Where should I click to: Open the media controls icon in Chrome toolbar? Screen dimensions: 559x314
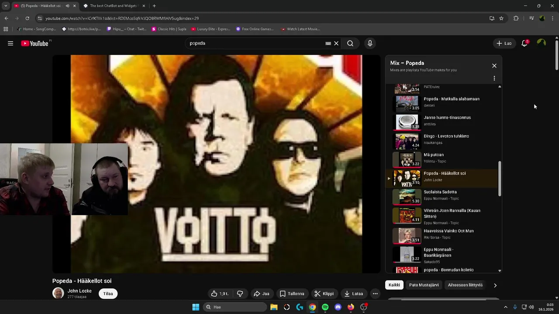(531, 18)
